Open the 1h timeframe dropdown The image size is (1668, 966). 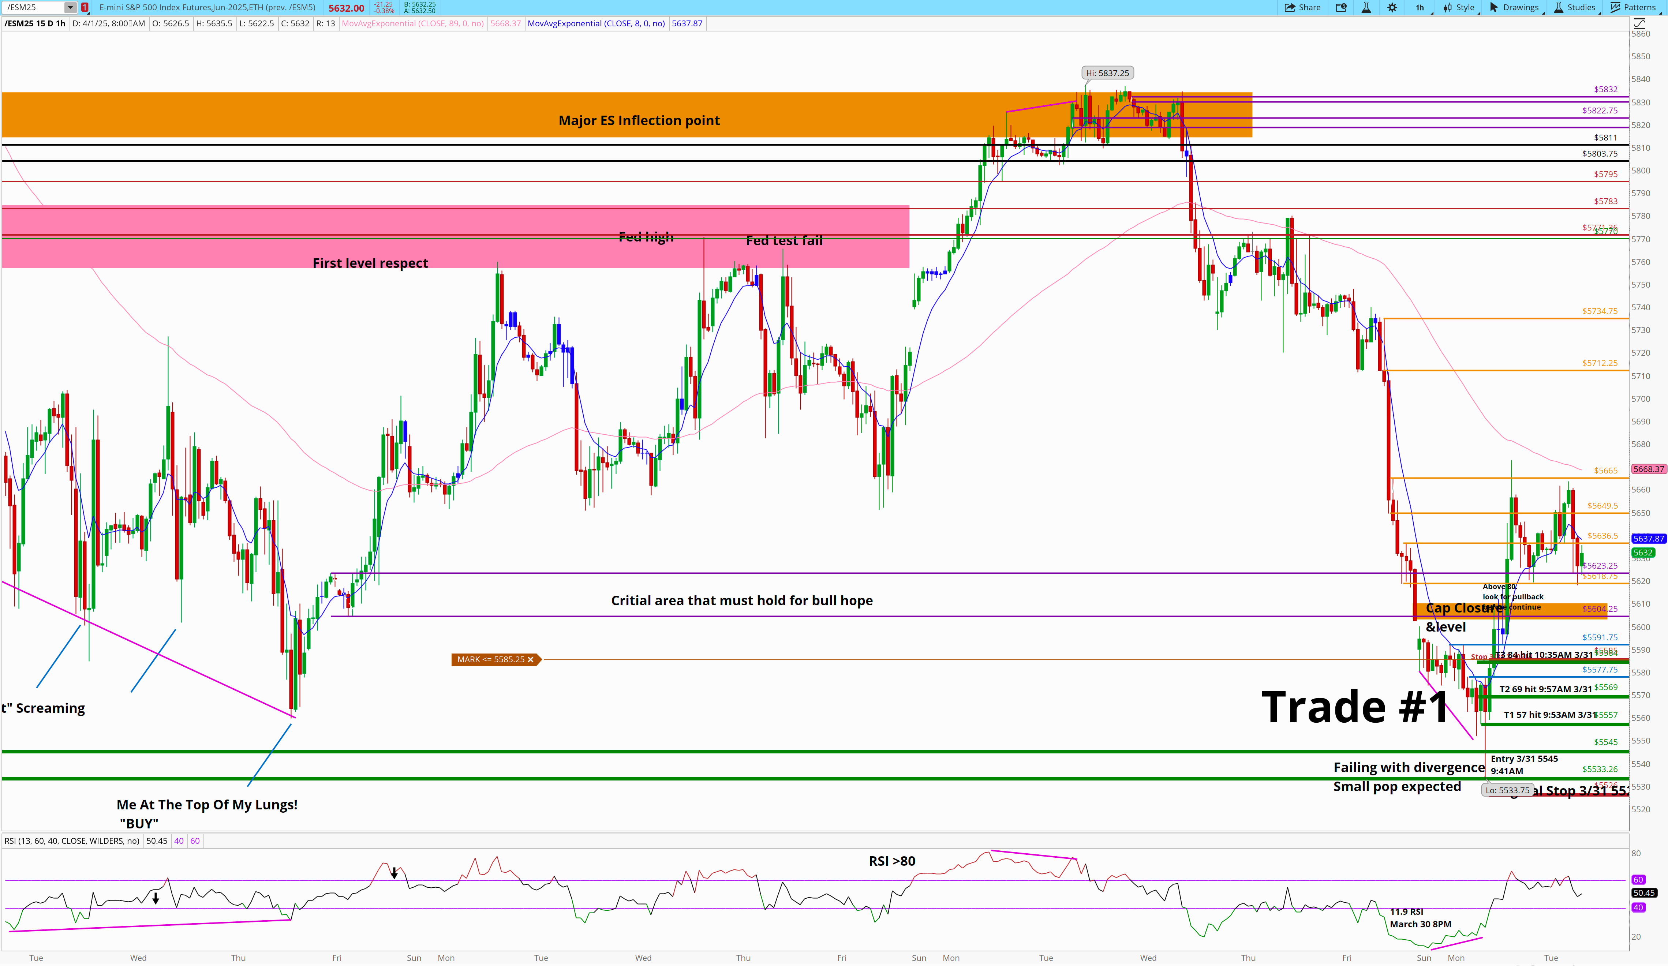pyautogui.click(x=1420, y=7)
